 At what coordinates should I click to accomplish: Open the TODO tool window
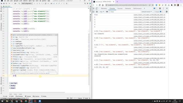point(11,96)
